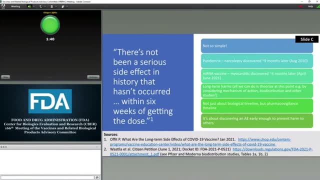Image resolution: width=320 pixels, height=180 pixels.
Task: Click the red recording indicator icon
Action: [300, 6]
